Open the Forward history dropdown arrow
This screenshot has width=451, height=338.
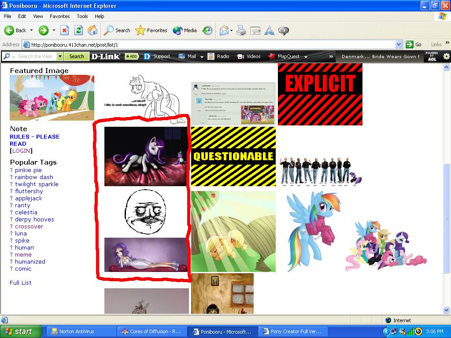[54, 30]
